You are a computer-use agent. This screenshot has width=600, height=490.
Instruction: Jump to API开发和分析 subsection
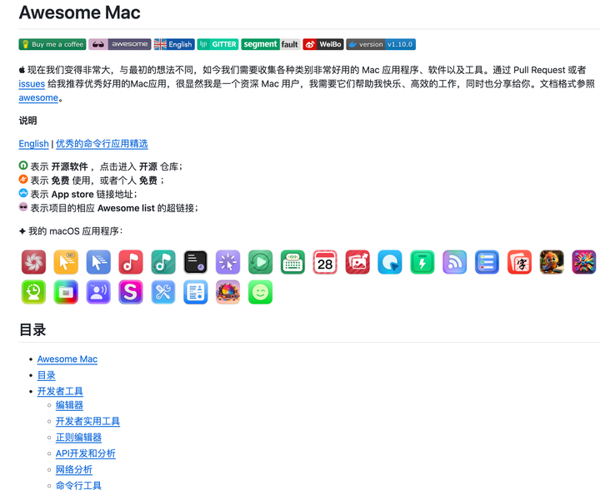(x=85, y=453)
